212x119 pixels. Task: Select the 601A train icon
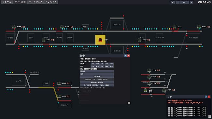(x=14, y=27)
